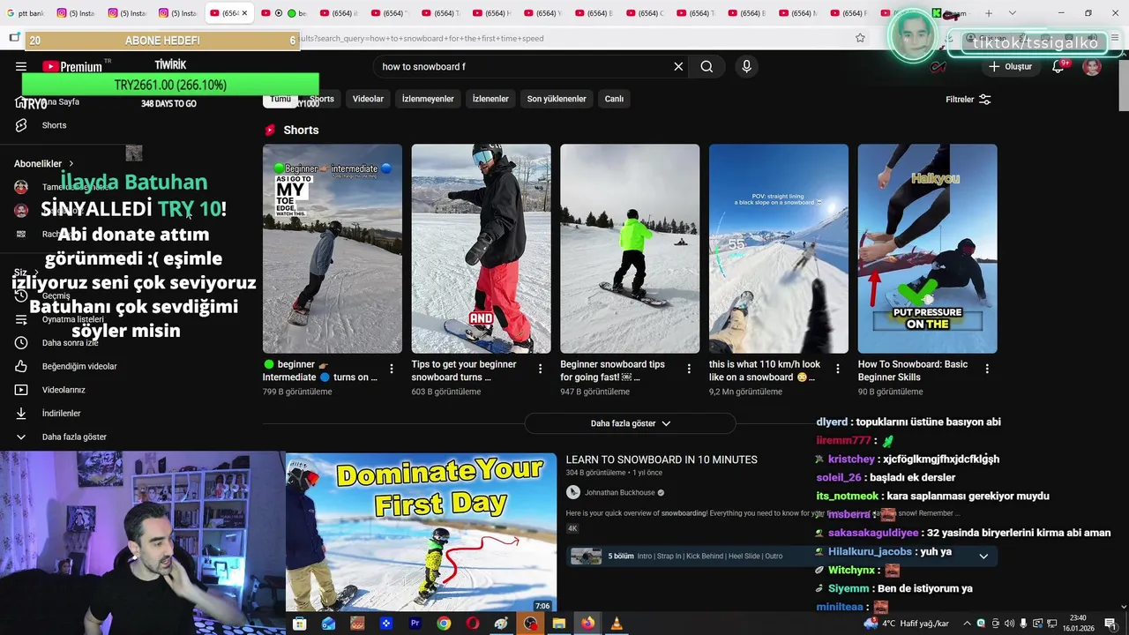Launch Adobe Premiere Pro from taskbar
The image size is (1129, 635).
pos(415,624)
